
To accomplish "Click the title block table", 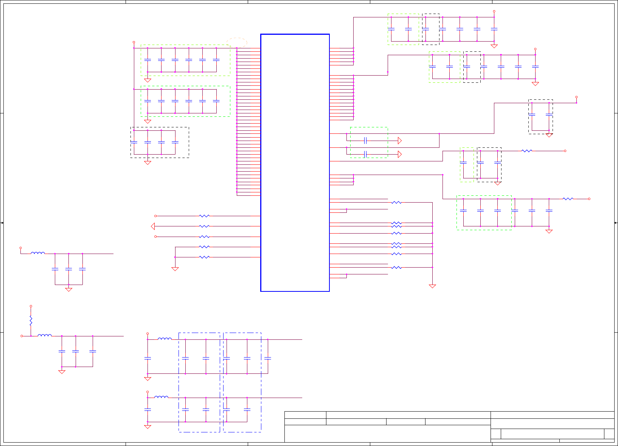I will tap(449, 427).
